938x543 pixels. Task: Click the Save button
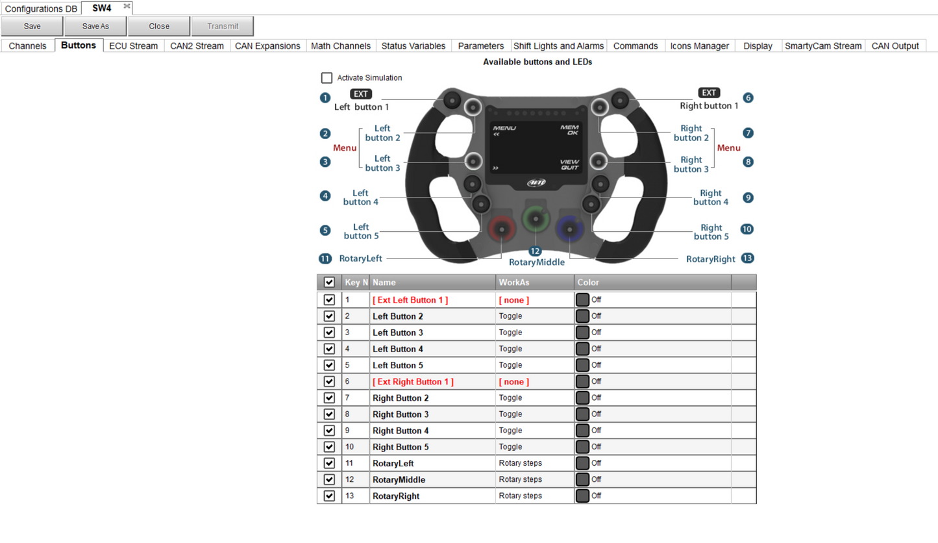[x=32, y=27]
